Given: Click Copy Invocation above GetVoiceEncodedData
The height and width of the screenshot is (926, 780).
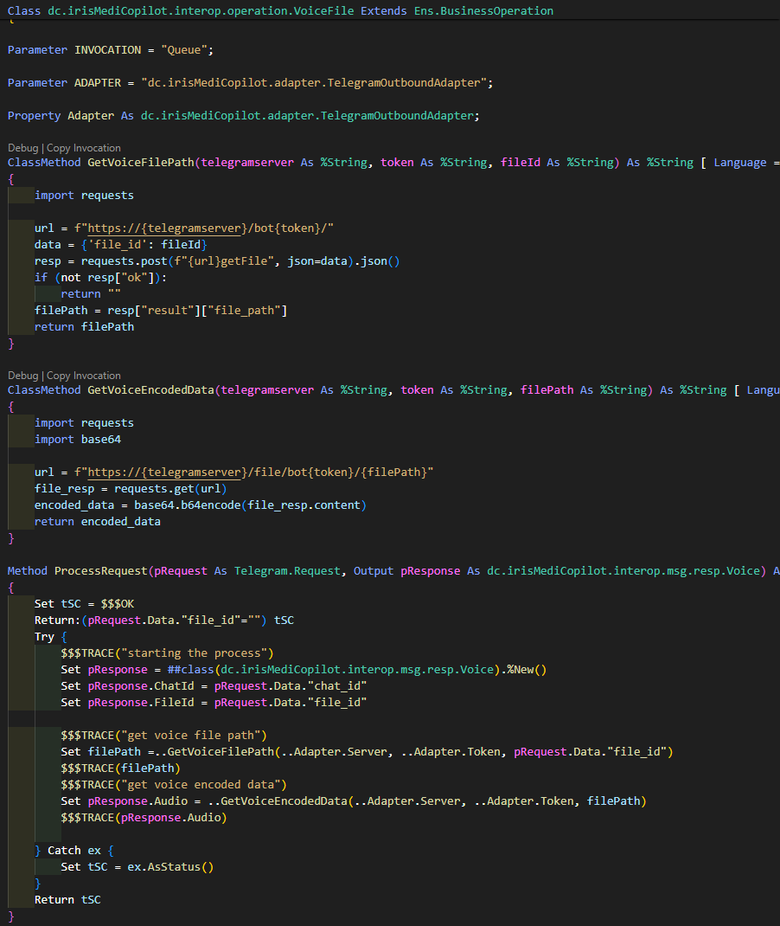Looking at the screenshot, I should (x=84, y=376).
